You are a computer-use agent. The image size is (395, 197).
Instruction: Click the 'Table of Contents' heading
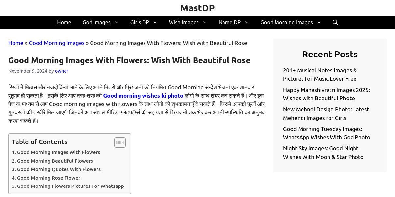[x=39, y=142]
